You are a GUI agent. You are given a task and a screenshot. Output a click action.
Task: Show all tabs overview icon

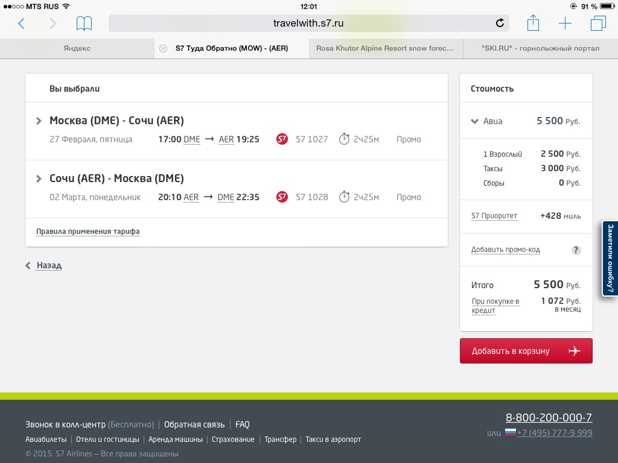click(598, 24)
